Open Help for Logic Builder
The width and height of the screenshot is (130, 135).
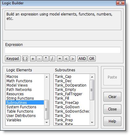point(112,121)
